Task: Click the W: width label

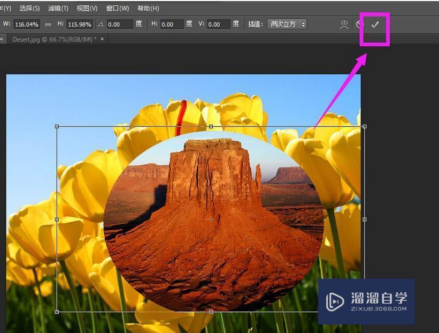Action: coord(7,24)
